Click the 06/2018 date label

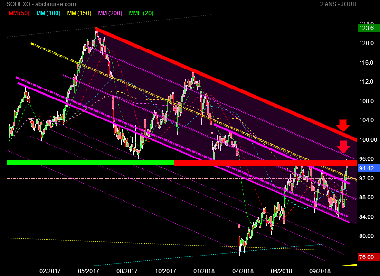[281, 271]
